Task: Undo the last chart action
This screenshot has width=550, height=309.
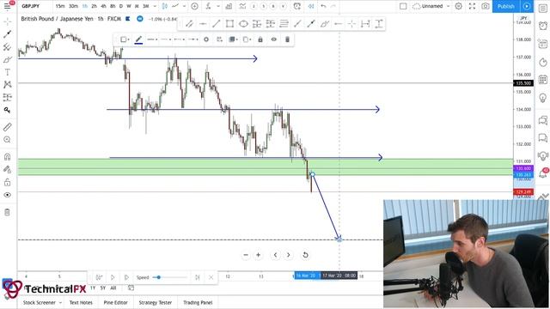Action: point(323,6)
